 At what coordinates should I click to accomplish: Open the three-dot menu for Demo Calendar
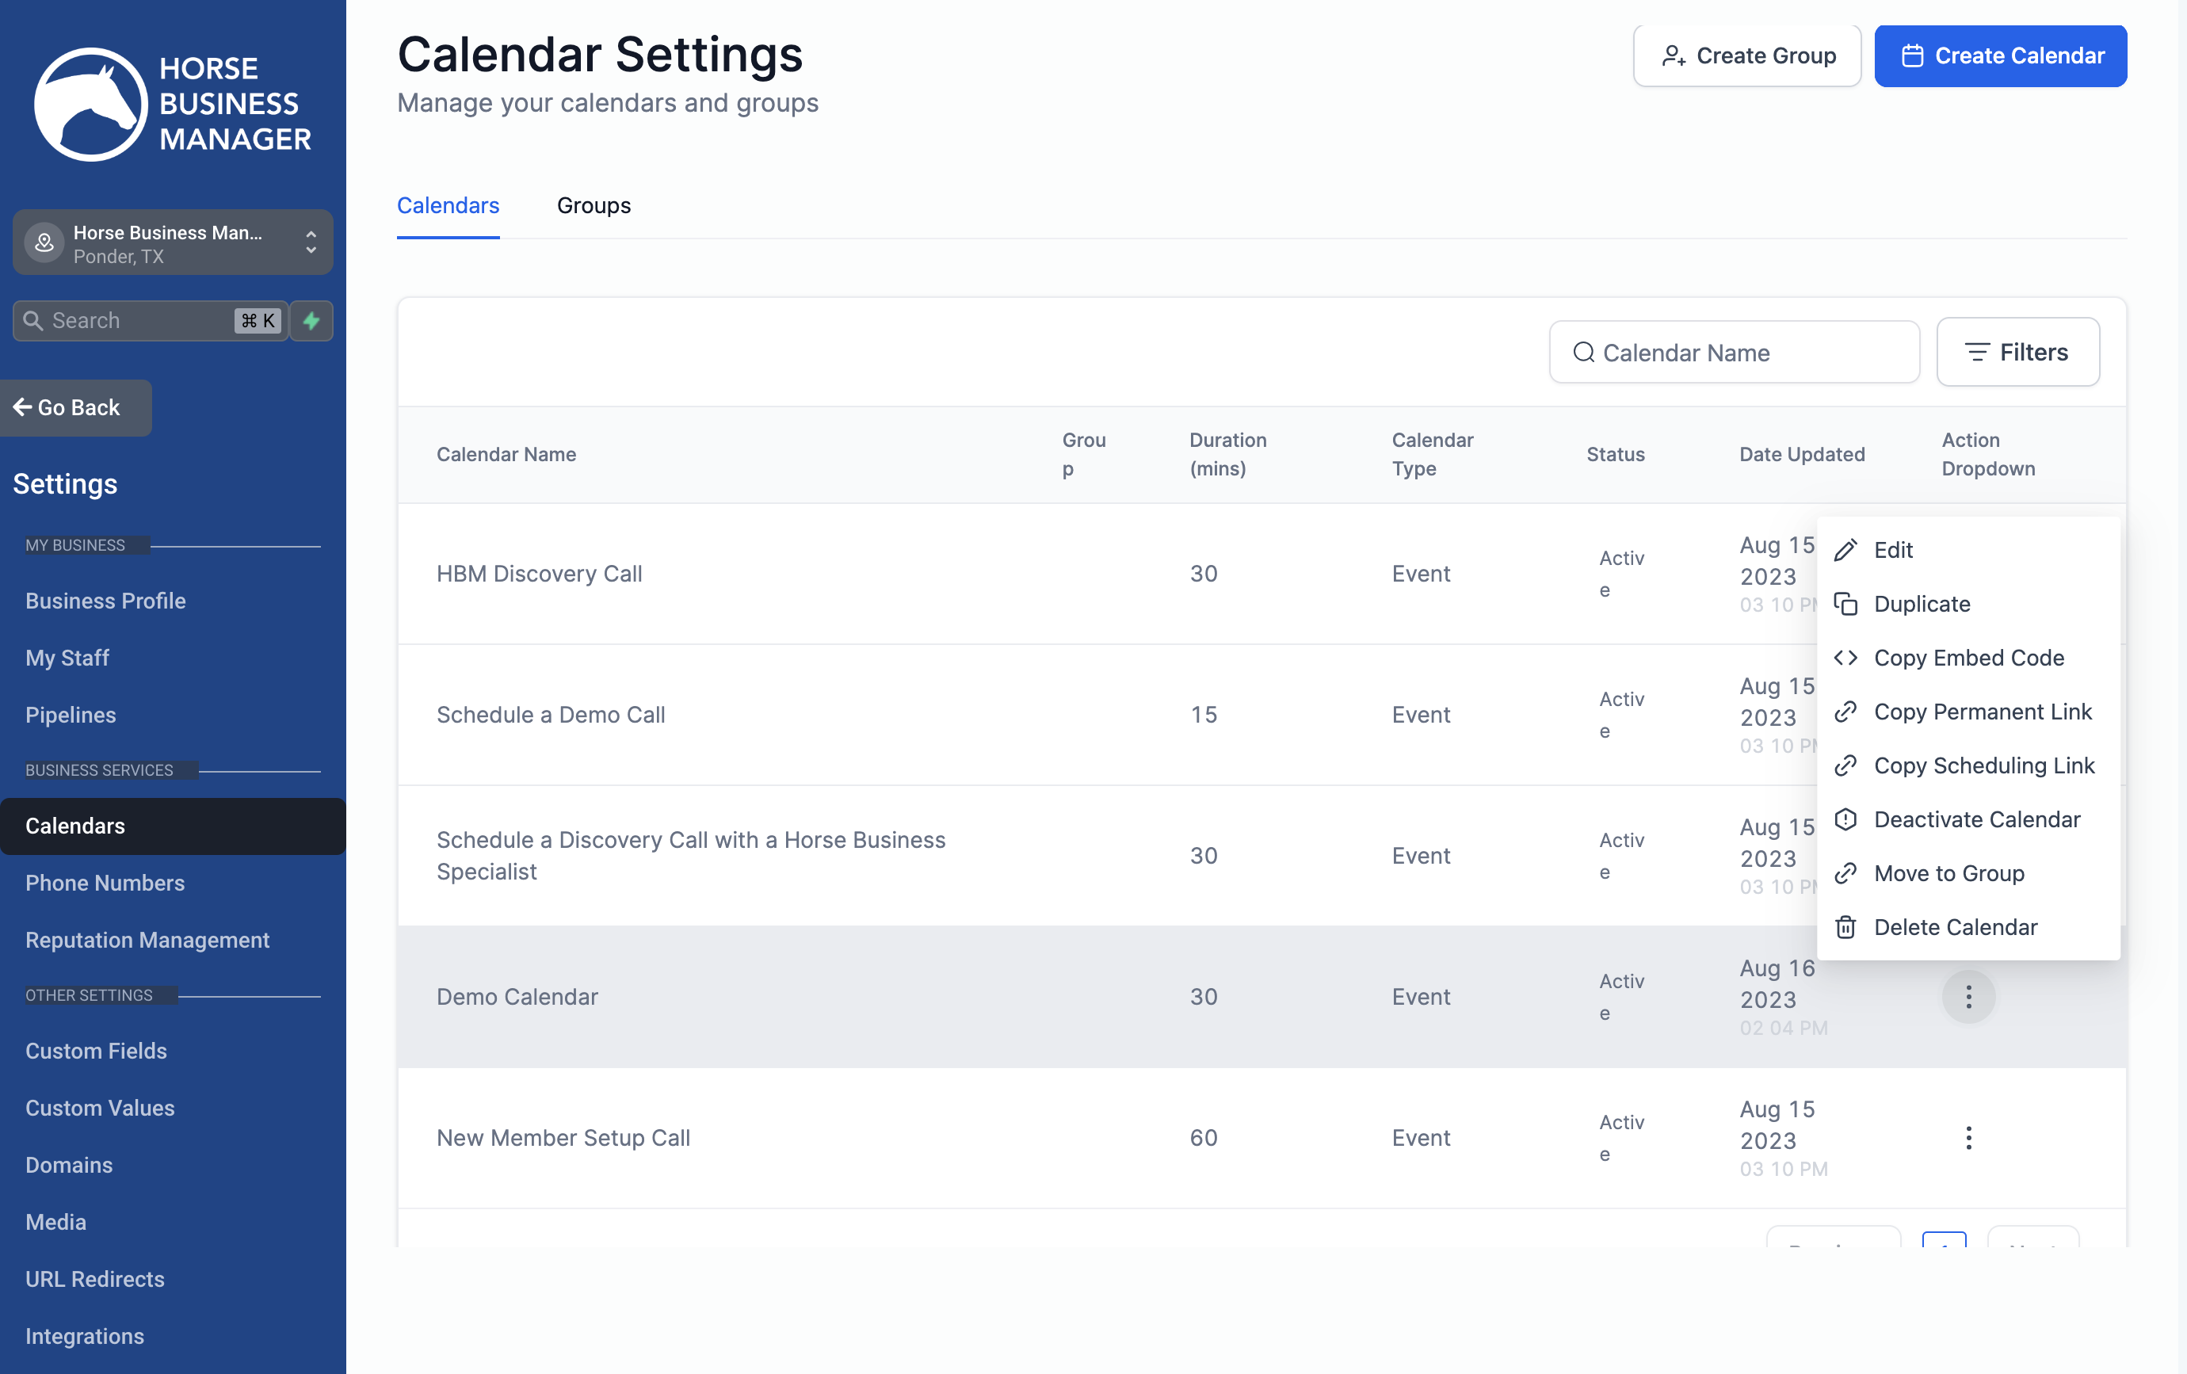[x=1968, y=996]
